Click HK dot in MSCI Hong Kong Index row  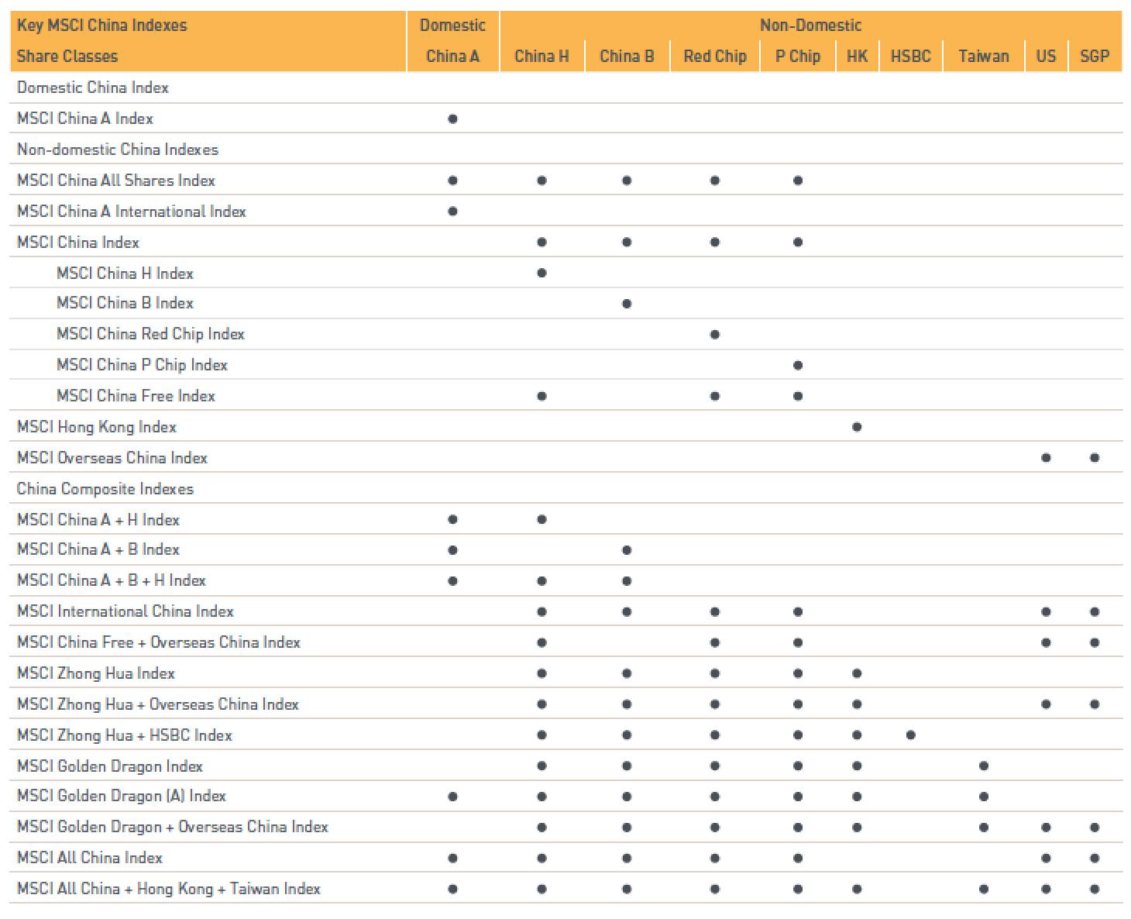tap(857, 427)
